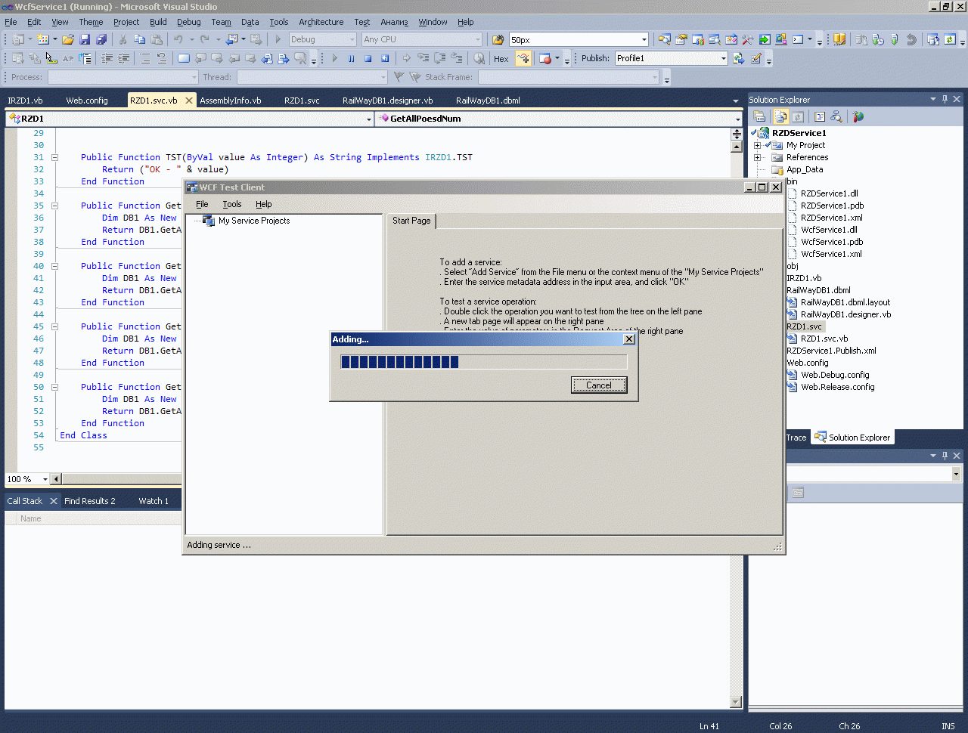968x733 pixels.
Task: Toggle Show All Files in Solution Explorer
Action: [781, 116]
